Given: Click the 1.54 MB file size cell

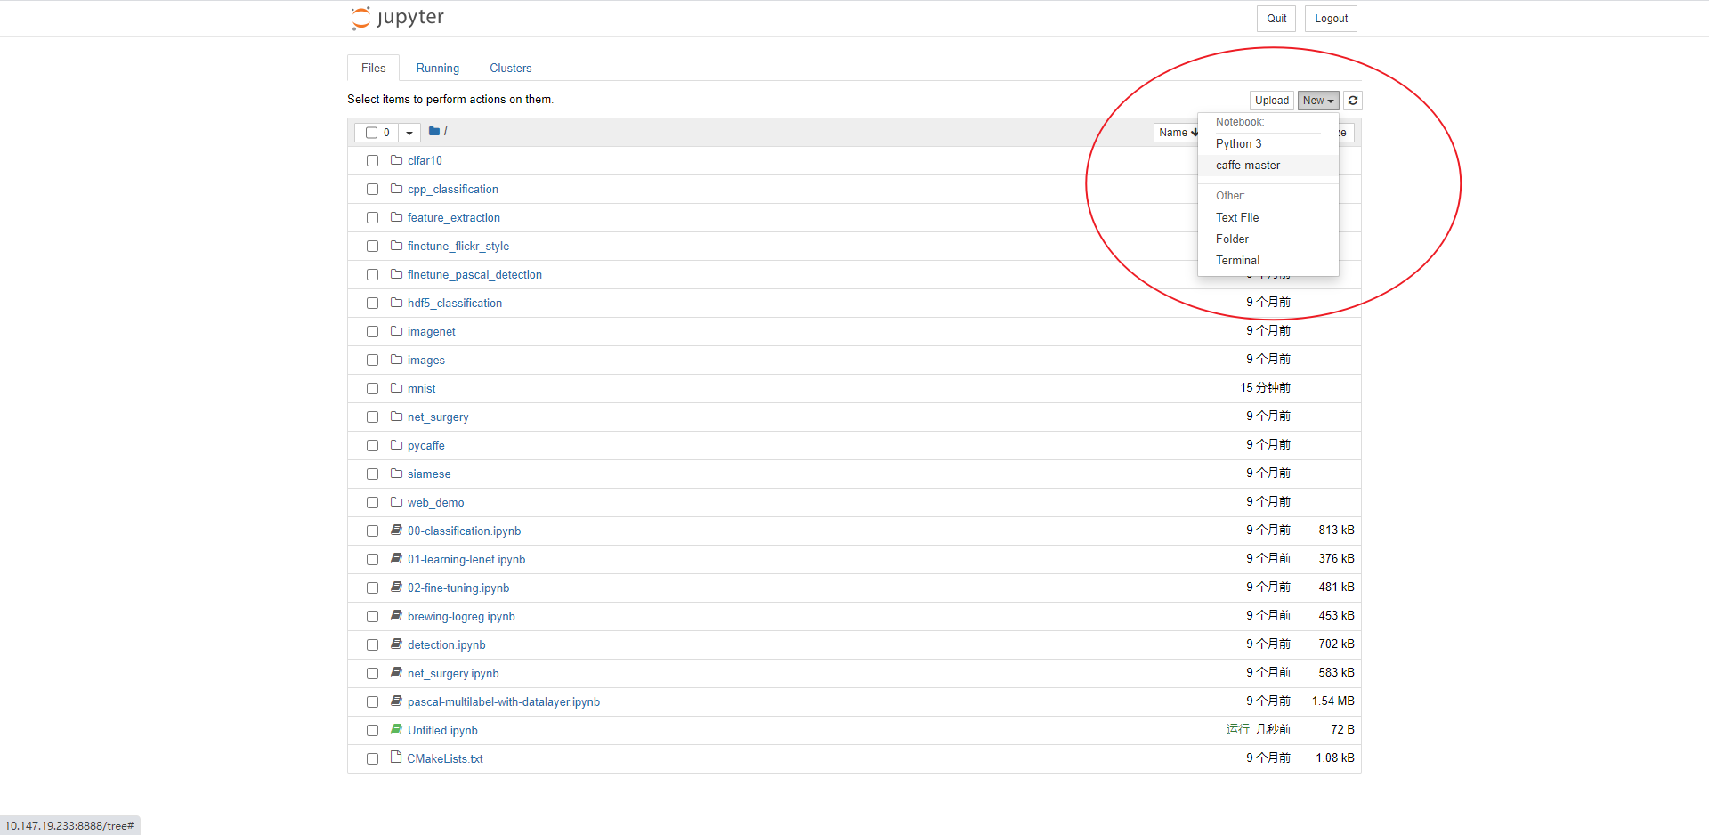Looking at the screenshot, I should click(x=1332, y=701).
